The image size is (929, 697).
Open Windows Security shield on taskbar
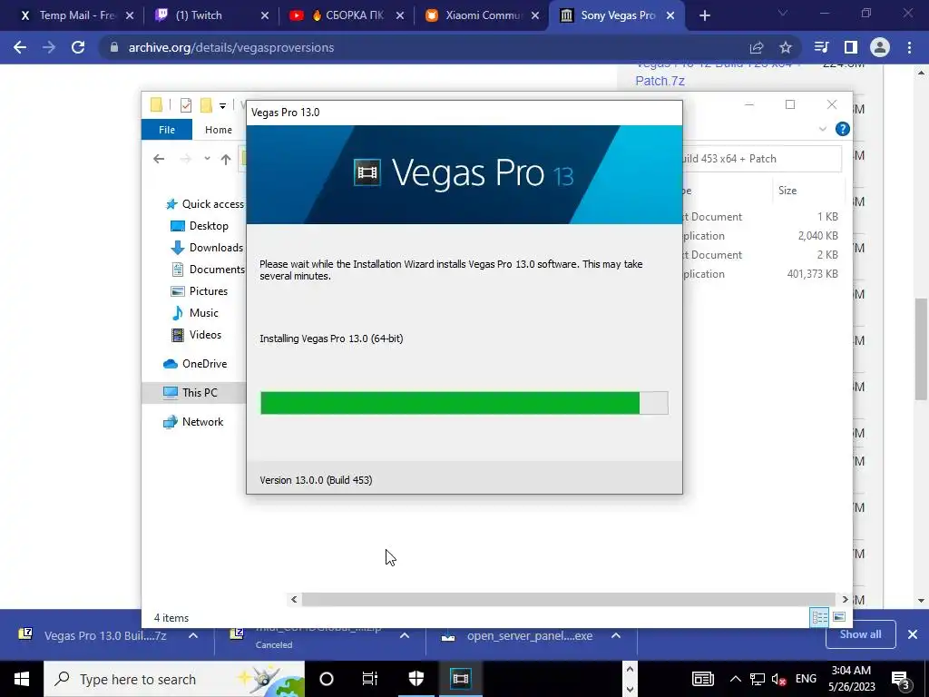coord(416,679)
